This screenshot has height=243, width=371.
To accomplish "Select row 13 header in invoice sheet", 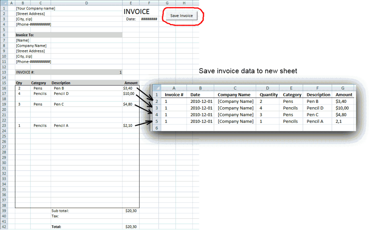I will click(4, 72).
